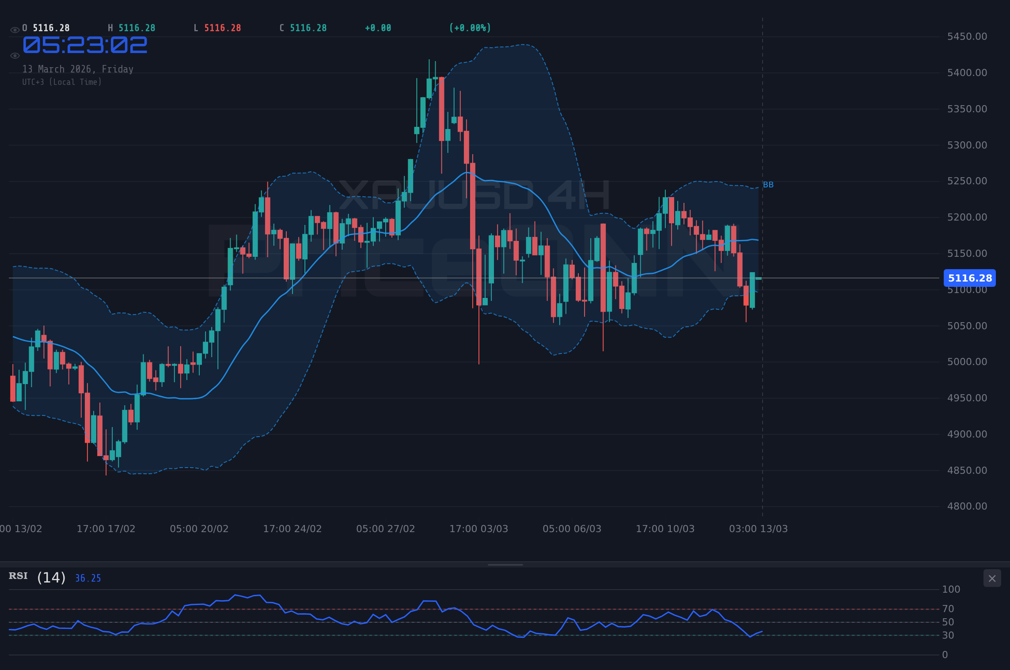This screenshot has height=670, width=1010.
Task: Click the 5400.00 price axis label
Action: pyautogui.click(x=967, y=72)
